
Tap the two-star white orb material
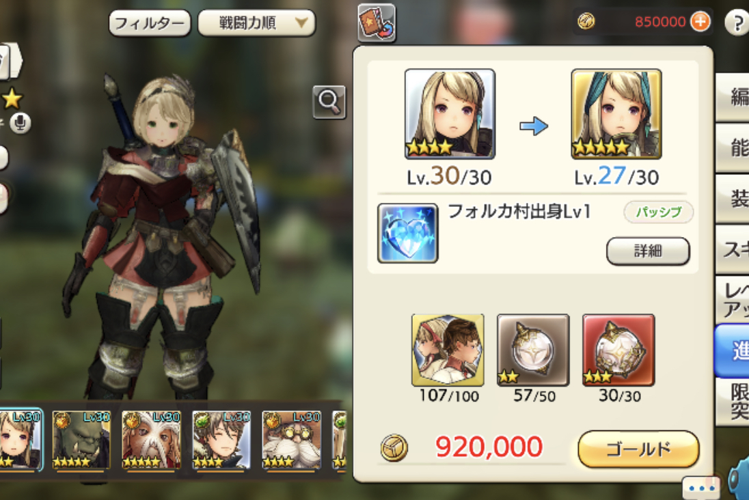pyautogui.click(x=533, y=350)
